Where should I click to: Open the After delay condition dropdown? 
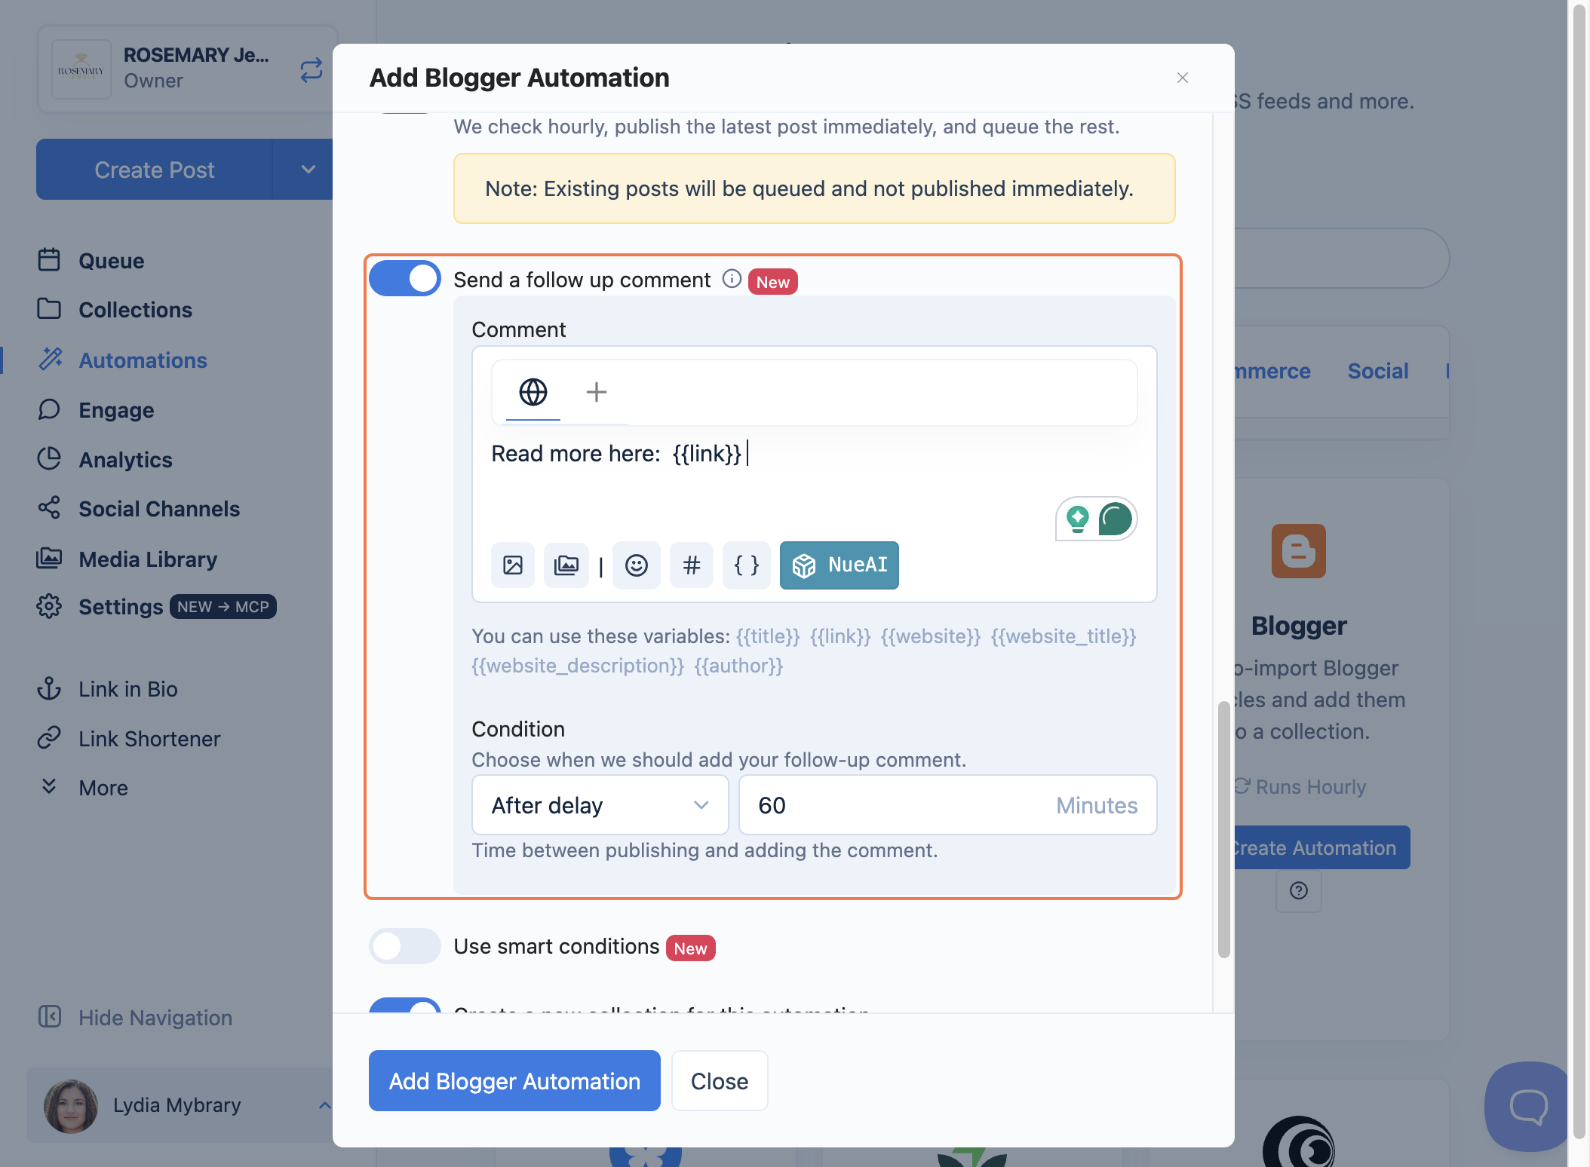tap(600, 805)
